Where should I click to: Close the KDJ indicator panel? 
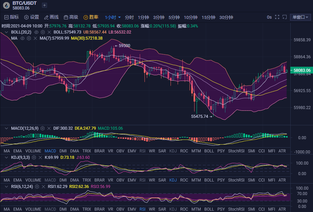tap(40, 157)
